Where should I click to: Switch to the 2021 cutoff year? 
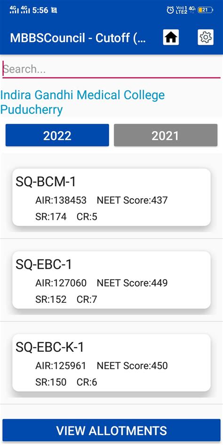166,135
